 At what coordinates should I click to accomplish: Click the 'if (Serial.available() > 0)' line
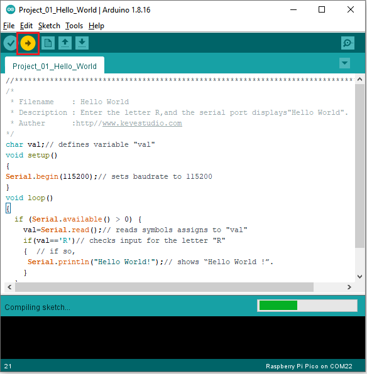[x=78, y=219]
